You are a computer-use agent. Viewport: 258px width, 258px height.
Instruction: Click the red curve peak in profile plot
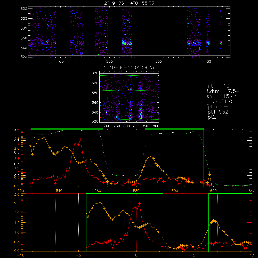(80, 139)
